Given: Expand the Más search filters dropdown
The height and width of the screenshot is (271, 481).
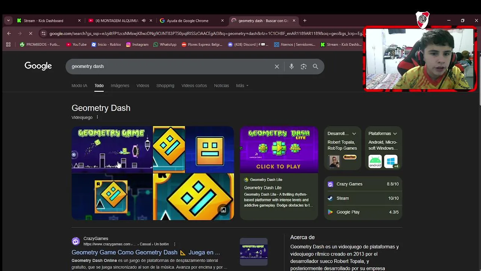Looking at the screenshot, I should (x=242, y=85).
